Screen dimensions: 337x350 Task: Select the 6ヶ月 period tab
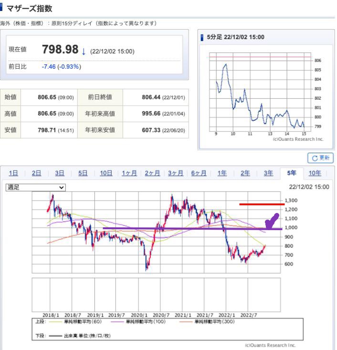[199, 173]
